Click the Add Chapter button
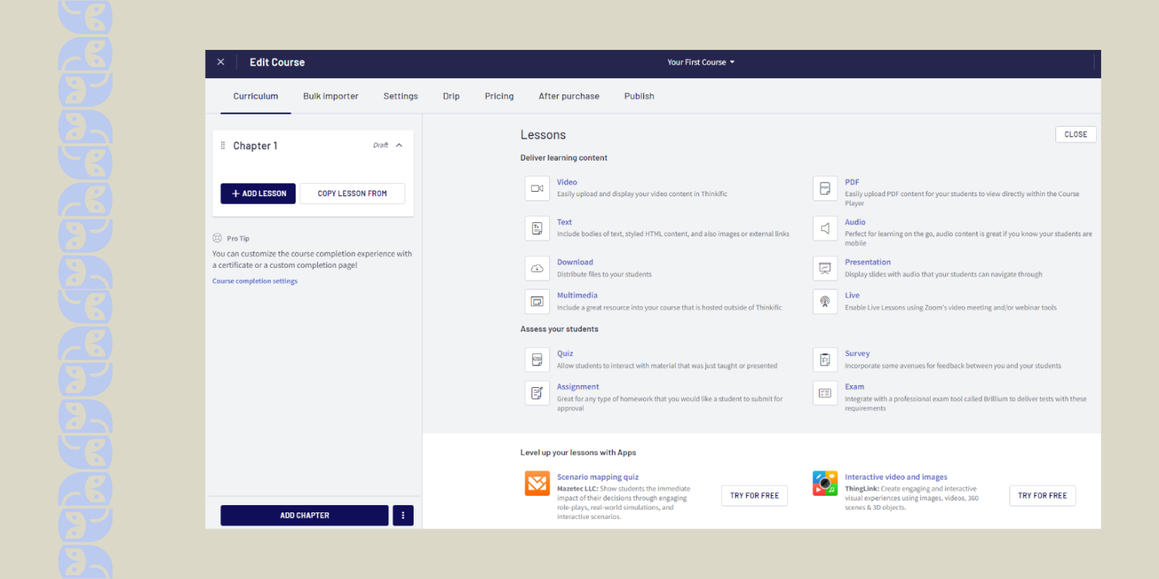The height and width of the screenshot is (579, 1159). click(304, 515)
